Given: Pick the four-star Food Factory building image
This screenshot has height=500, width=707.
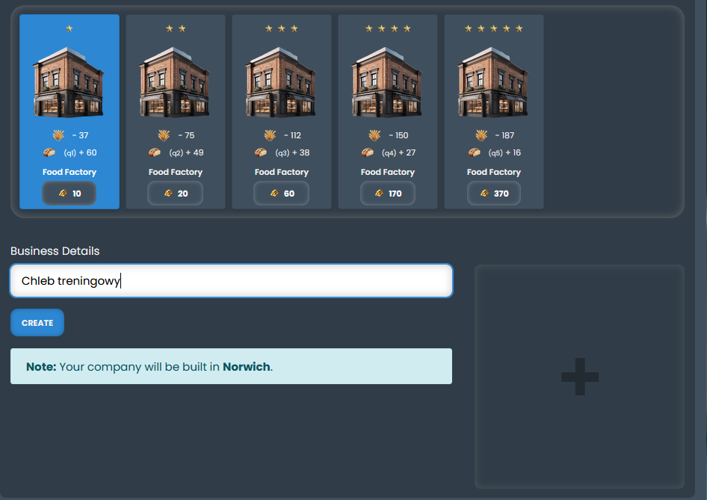Looking at the screenshot, I should pos(387,82).
